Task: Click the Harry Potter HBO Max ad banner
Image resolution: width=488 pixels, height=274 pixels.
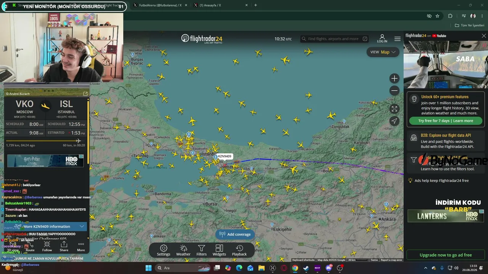Action: click(45, 161)
